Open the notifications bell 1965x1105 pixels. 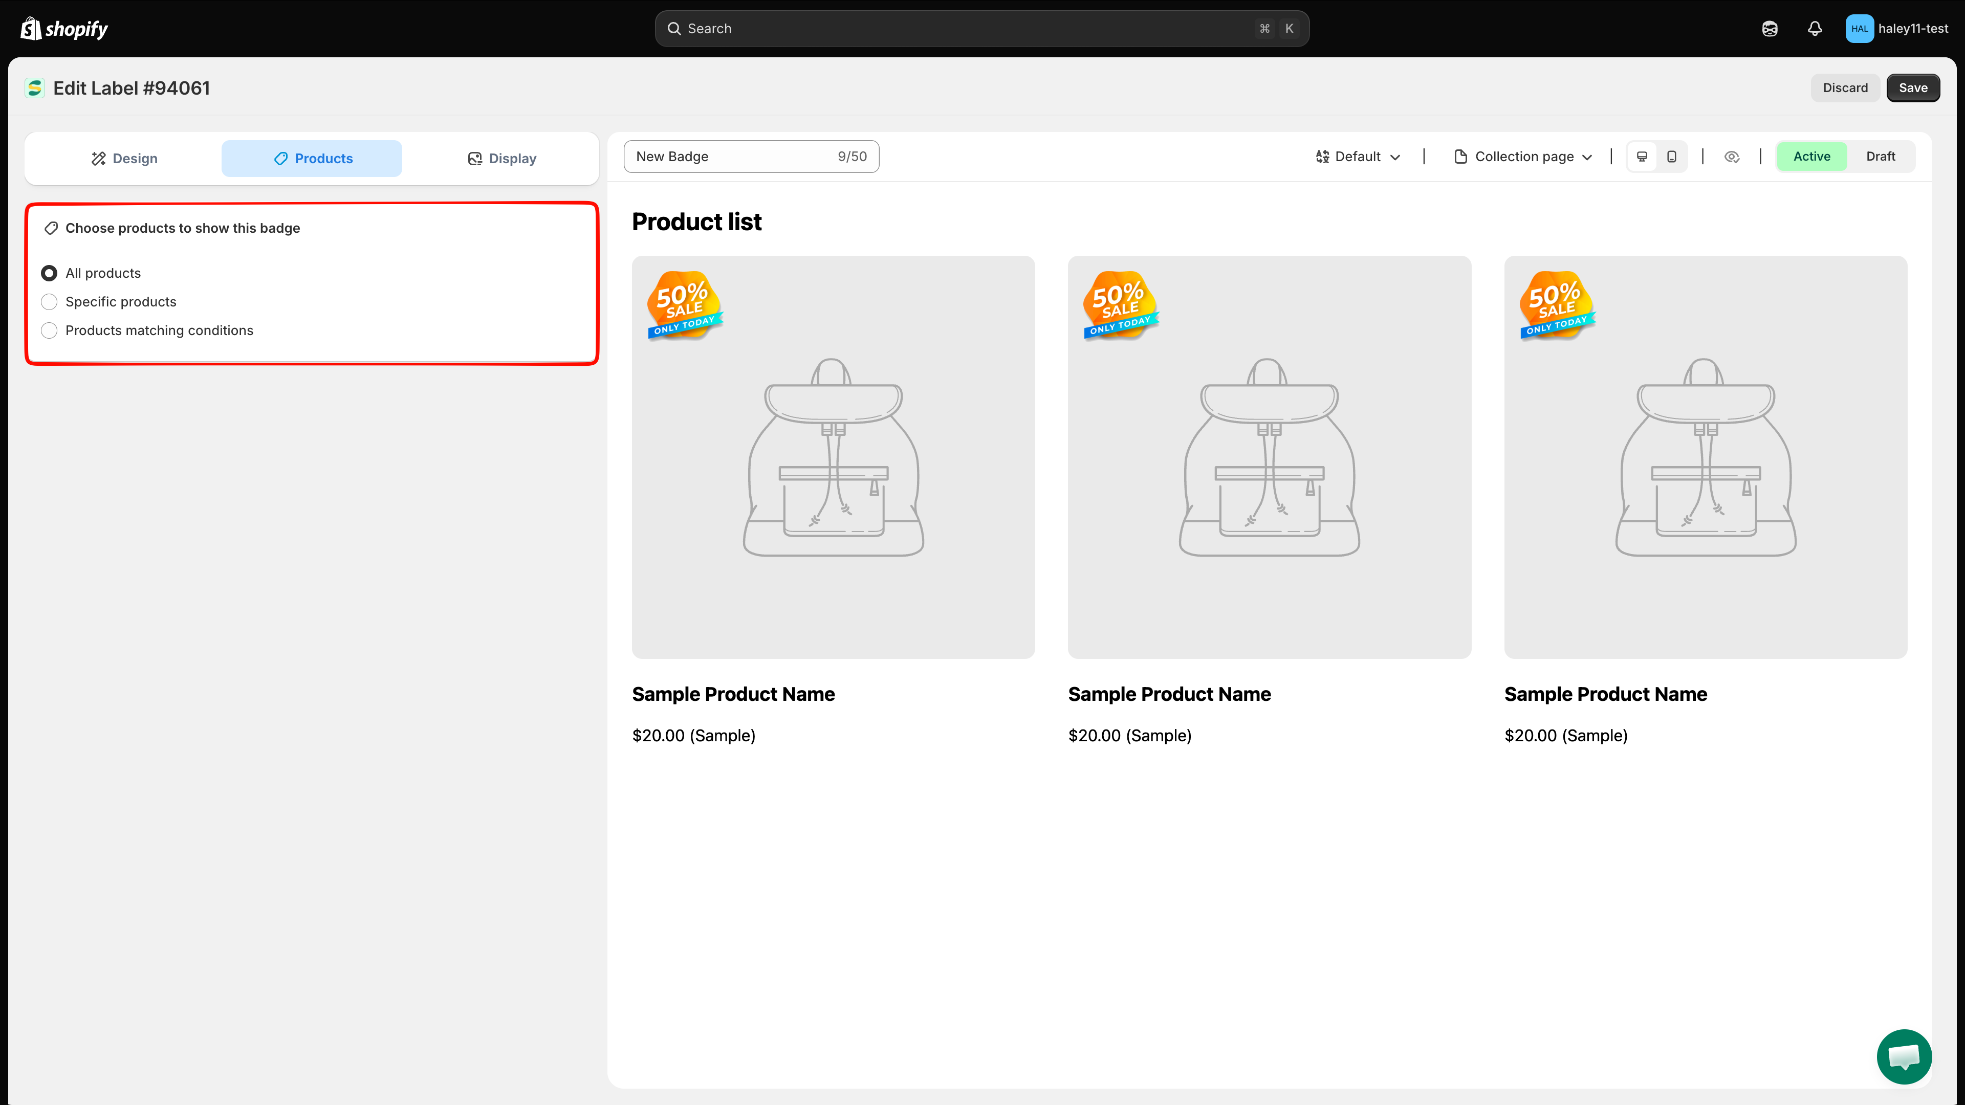tap(1815, 29)
